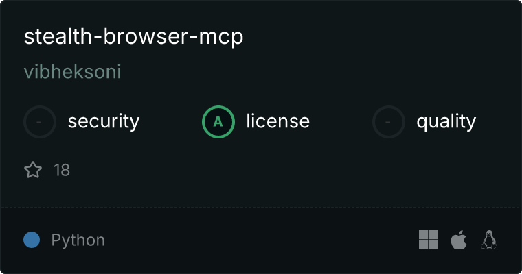Screen dimensions: 522x274
Task: Click the star count 18
Action: [x=62, y=170]
